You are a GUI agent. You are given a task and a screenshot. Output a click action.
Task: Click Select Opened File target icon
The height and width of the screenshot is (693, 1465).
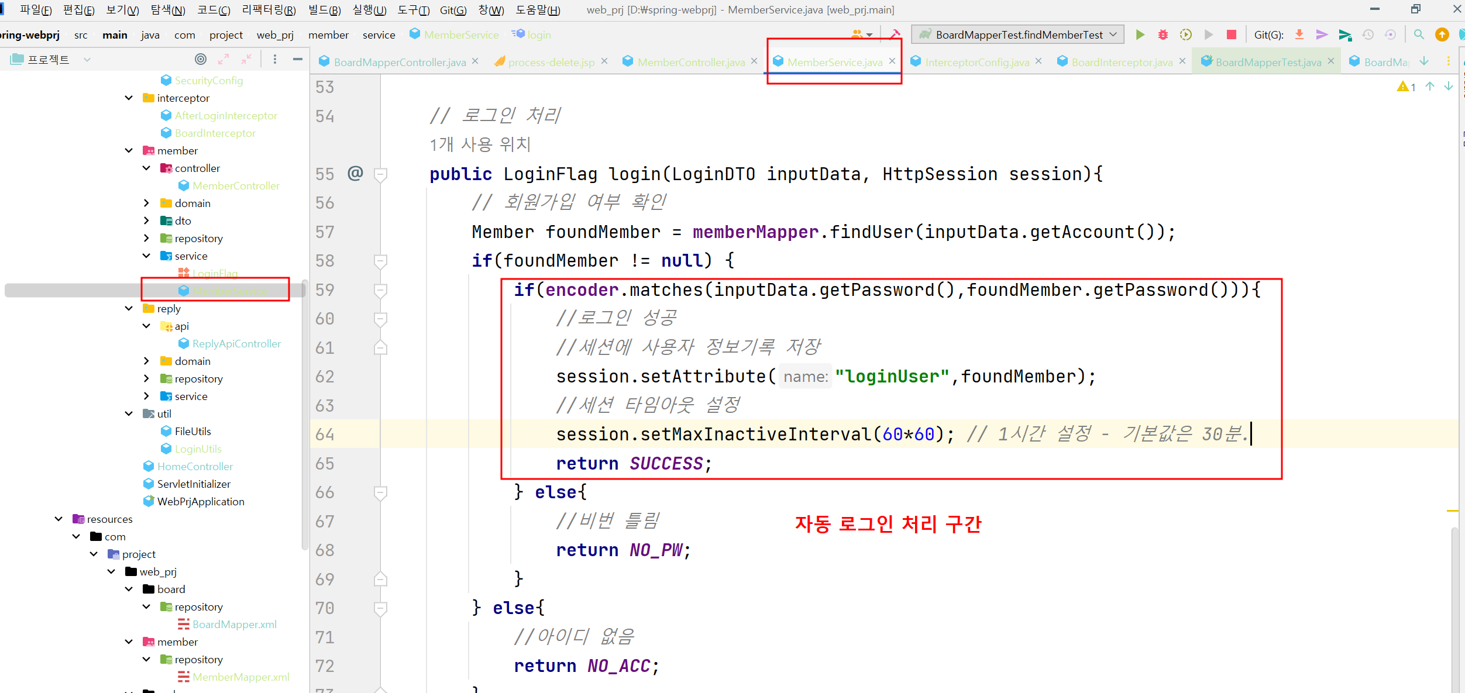pos(201,59)
